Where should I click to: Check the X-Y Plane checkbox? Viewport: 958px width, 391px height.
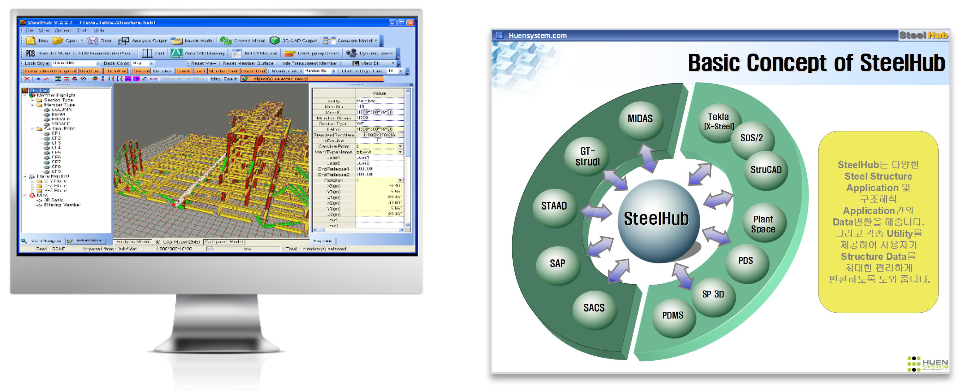(32, 181)
